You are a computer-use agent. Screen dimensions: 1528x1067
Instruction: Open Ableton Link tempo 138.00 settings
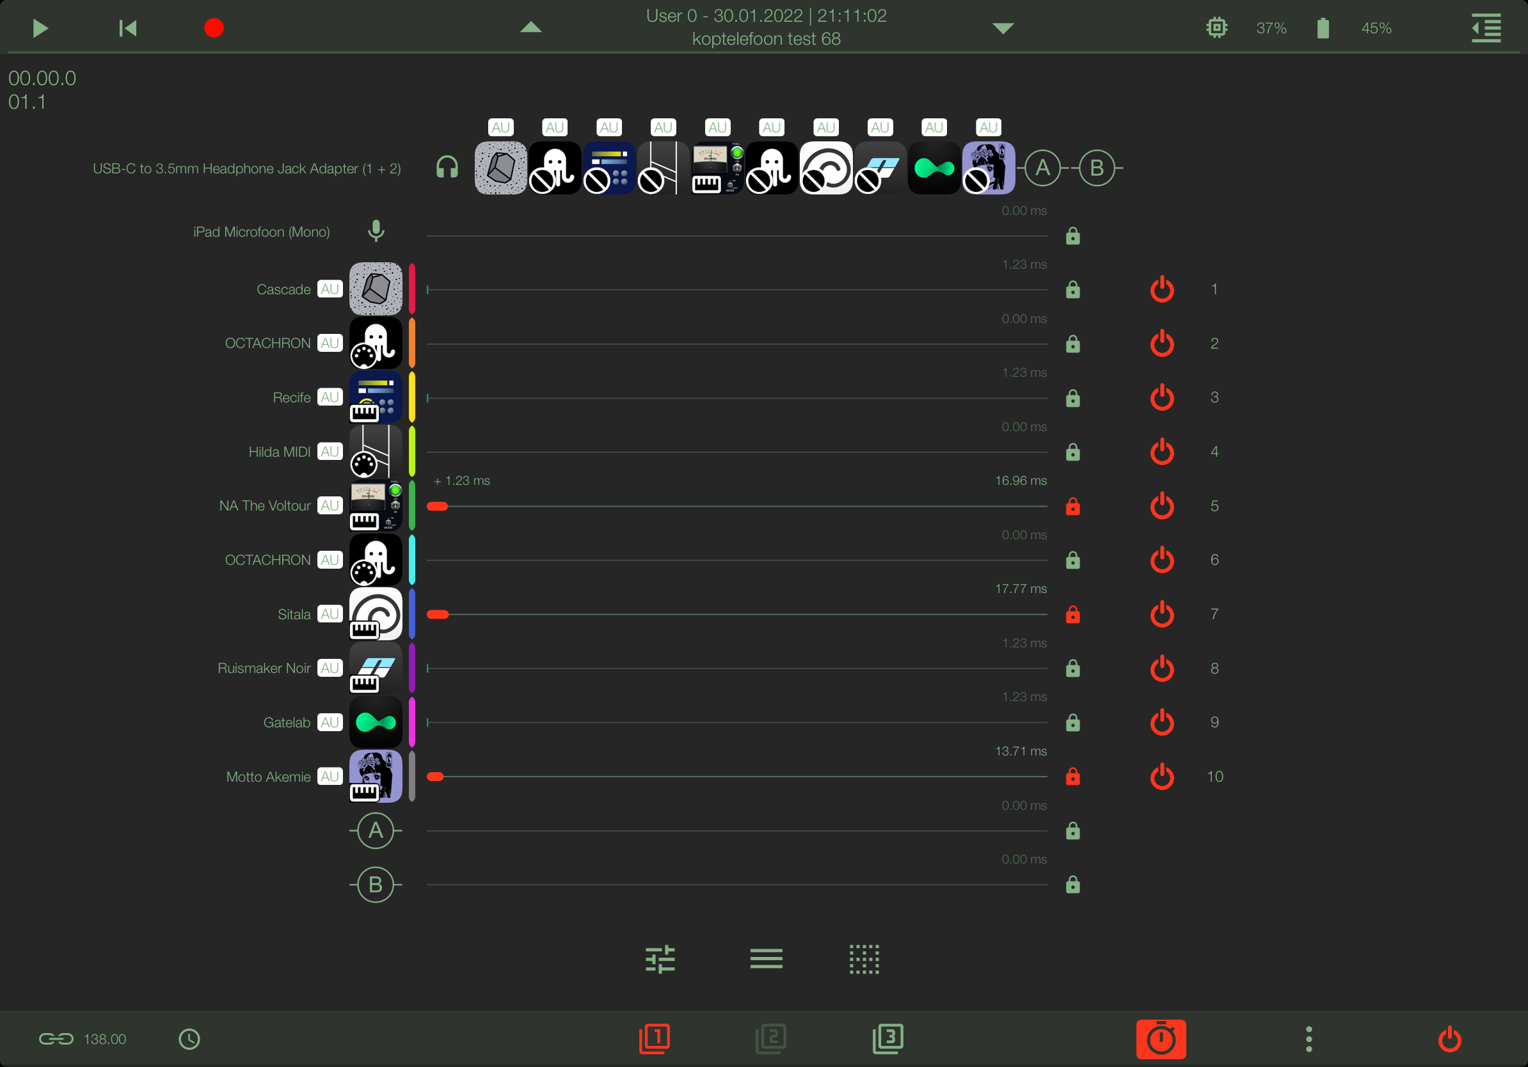pyautogui.click(x=83, y=1038)
